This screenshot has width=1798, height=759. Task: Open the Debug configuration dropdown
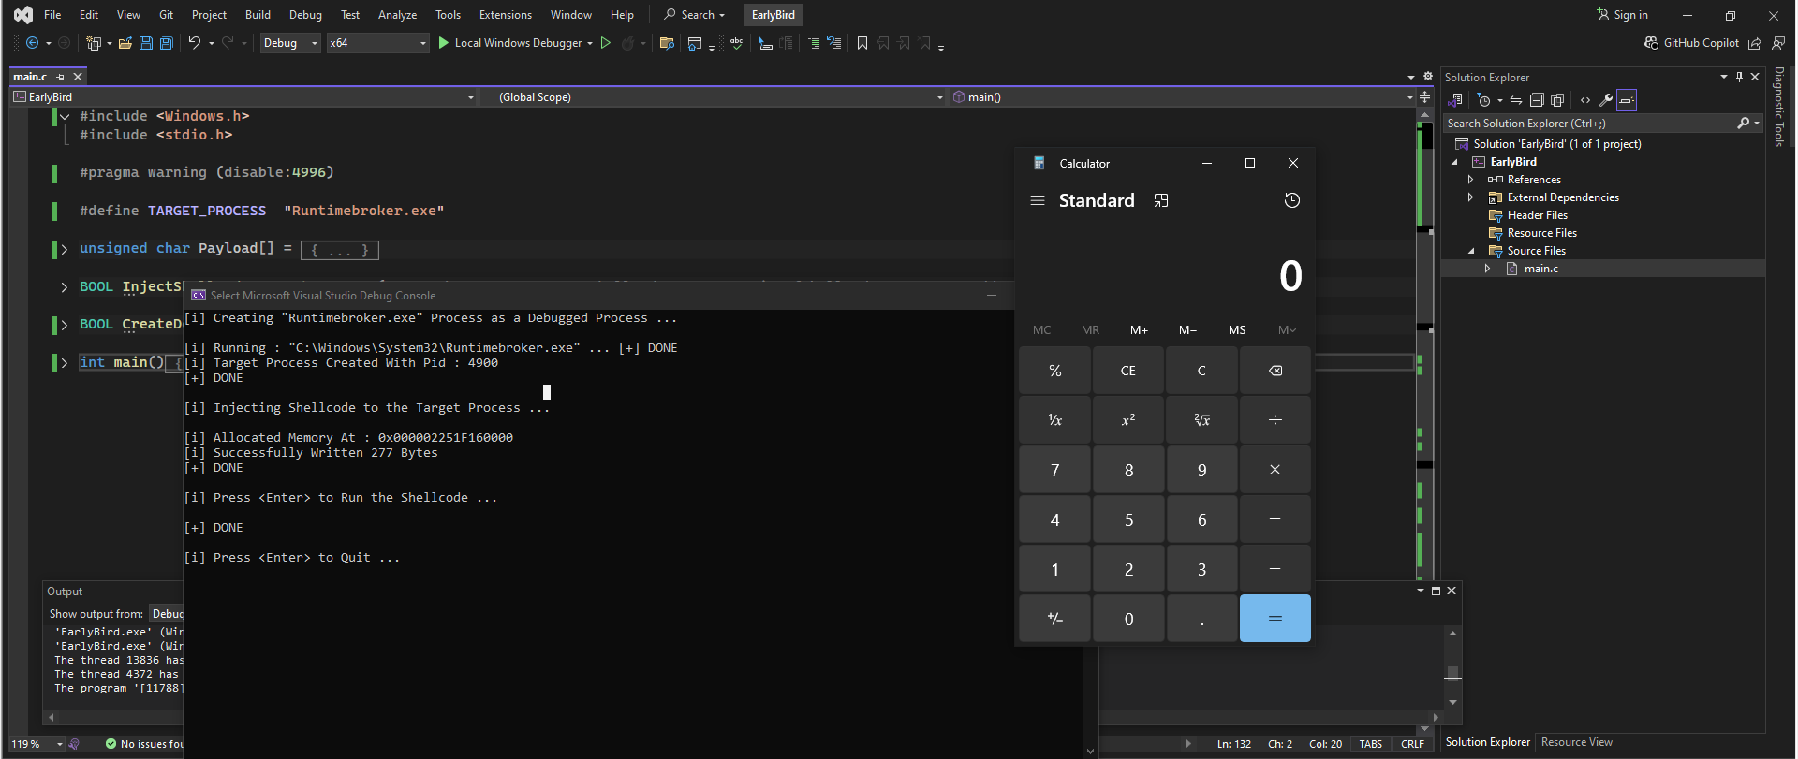coord(290,43)
